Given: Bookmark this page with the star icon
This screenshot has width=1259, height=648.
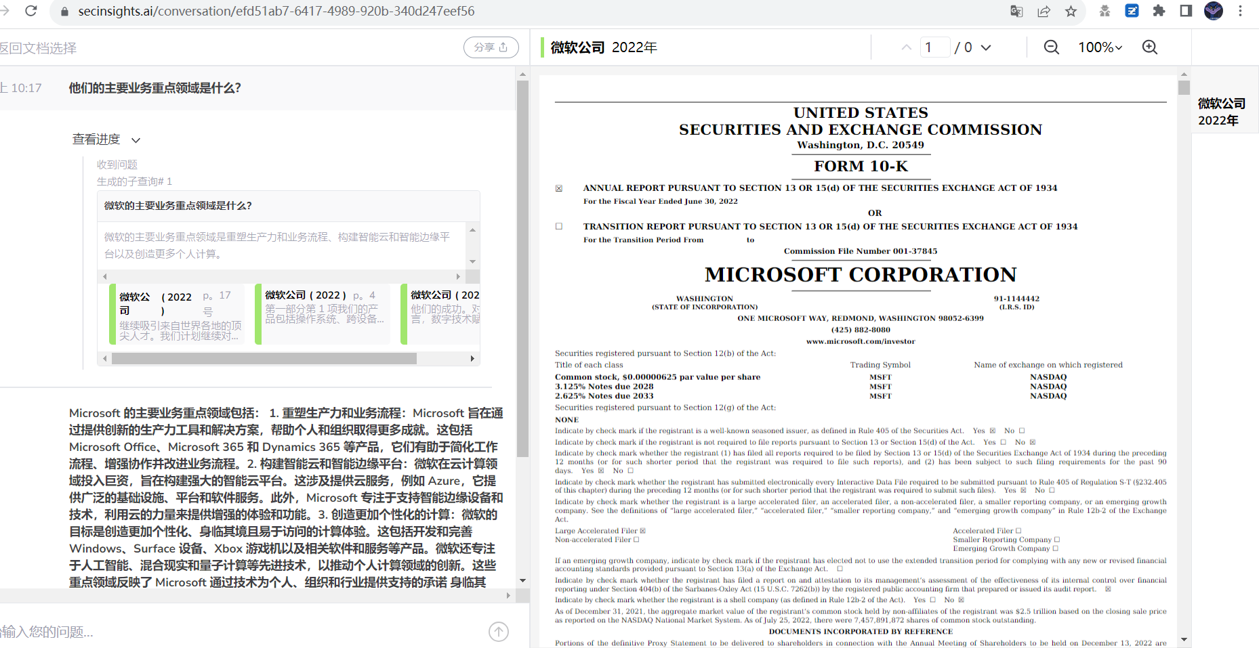Looking at the screenshot, I should [x=1071, y=11].
